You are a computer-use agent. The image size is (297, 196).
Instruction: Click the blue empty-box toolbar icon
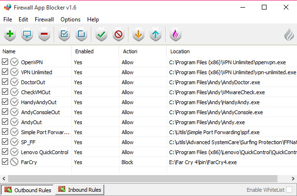(81, 34)
